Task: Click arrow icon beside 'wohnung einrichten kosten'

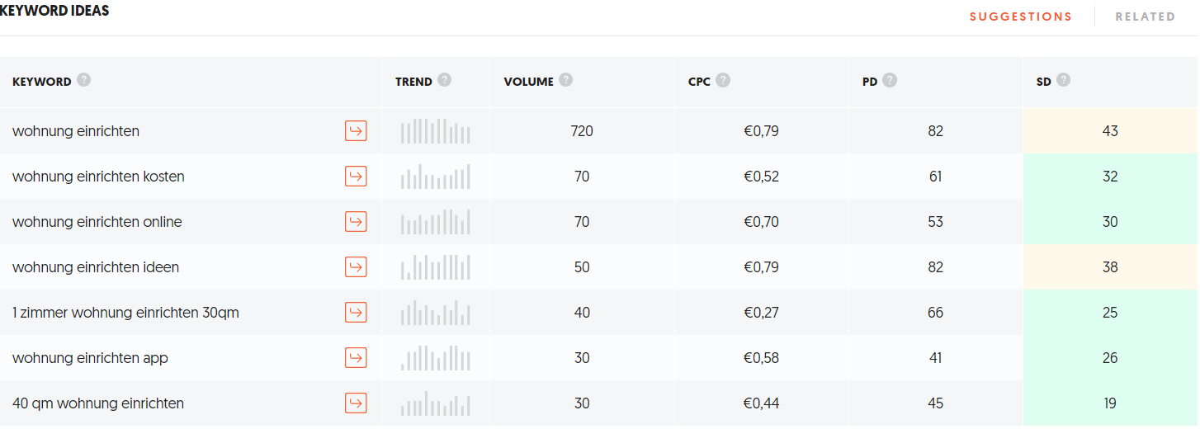Action: pyautogui.click(x=356, y=177)
